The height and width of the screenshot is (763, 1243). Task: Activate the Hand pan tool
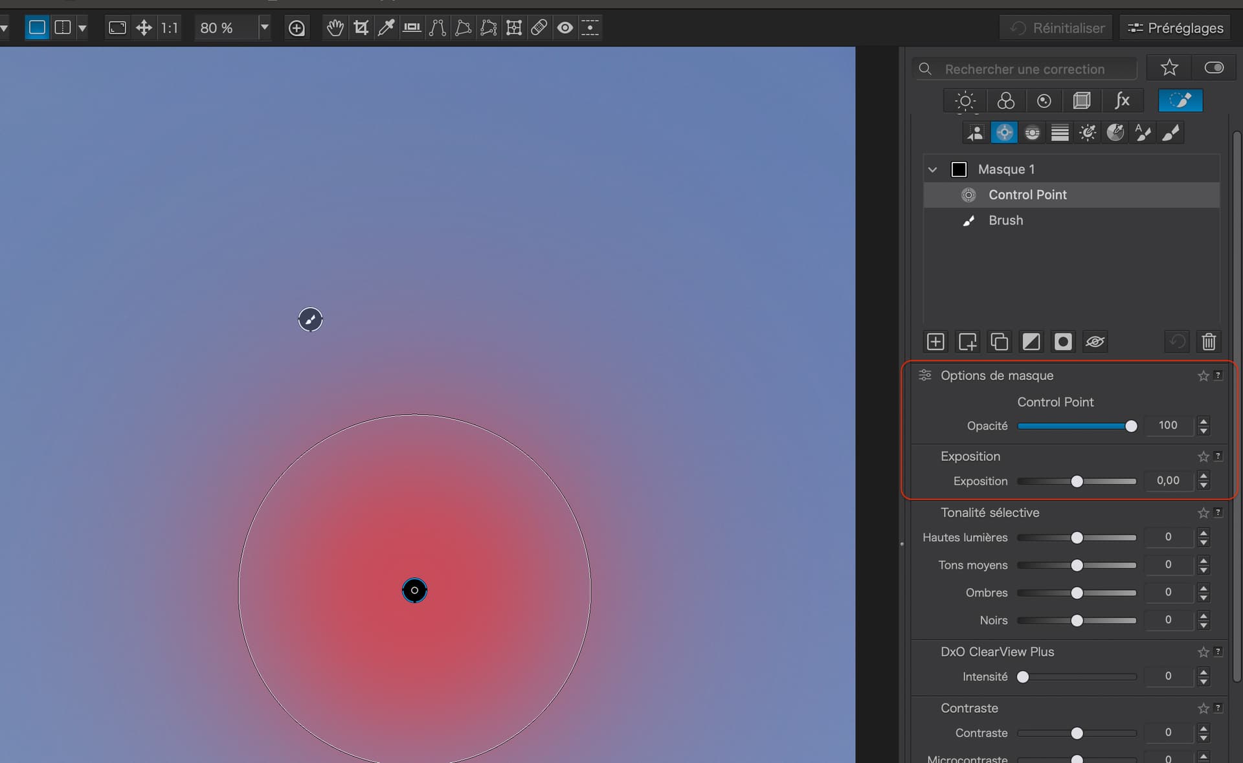point(335,28)
